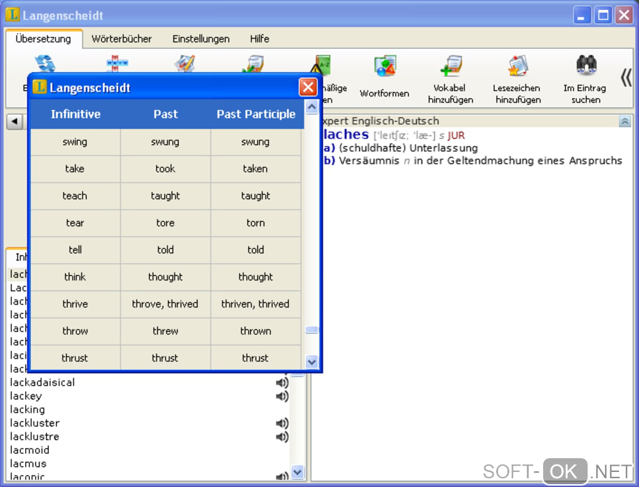Screen dimensions: 639x487
Task: Play audio for lackadaisical
Action: point(282,382)
